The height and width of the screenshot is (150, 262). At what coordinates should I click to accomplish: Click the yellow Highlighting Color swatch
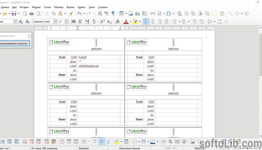135,22
